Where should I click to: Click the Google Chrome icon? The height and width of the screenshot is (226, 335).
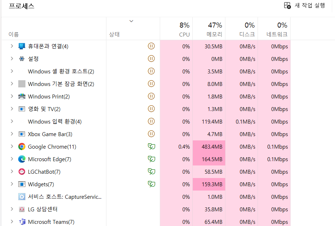point(22,146)
